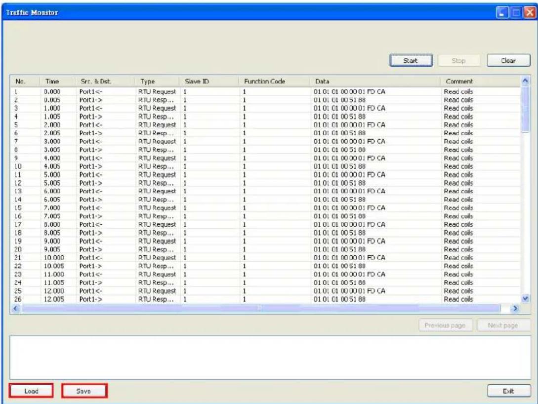538x404 pixels.
Task: Select RTU Request in row 25
Action: point(157,291)
